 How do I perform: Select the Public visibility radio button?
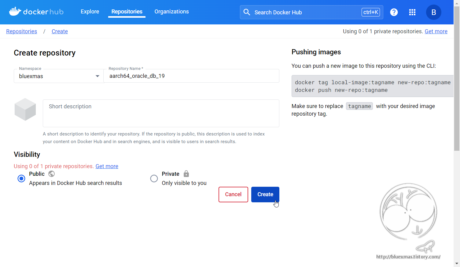click(x=21, y=179)
